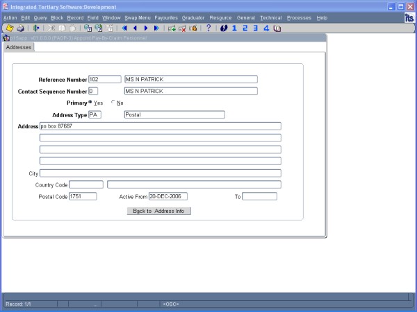The width and height of the screenshot is (417, 312).
Task: Open Help question mark icon
Action: 208,28
